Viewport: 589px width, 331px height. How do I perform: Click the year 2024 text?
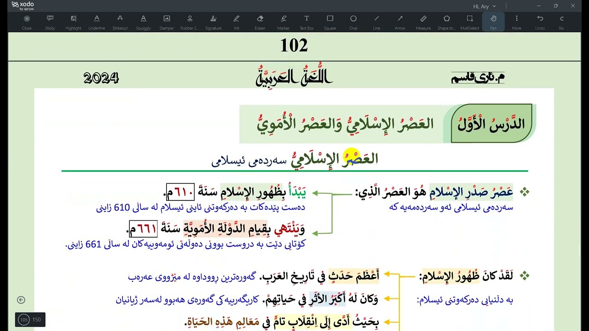[x=101, y=78]
